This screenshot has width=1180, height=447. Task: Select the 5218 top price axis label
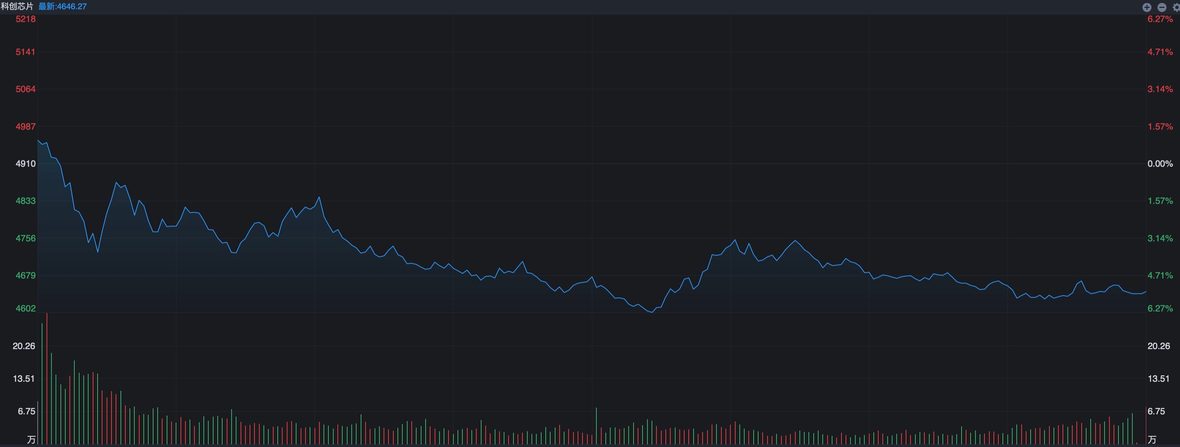pos(26,19)
